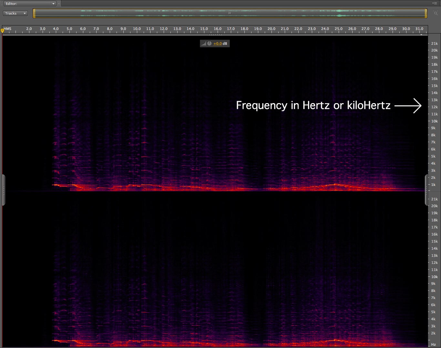Click the zoom out full magnifier icon
The image size is (441, 348).
(436, 13)
